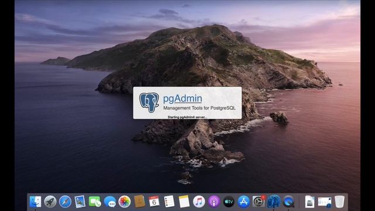Click the pgAdmin elephant Dock icon
Viewport: 375px width, 211px height.
(x=274, y=202)
